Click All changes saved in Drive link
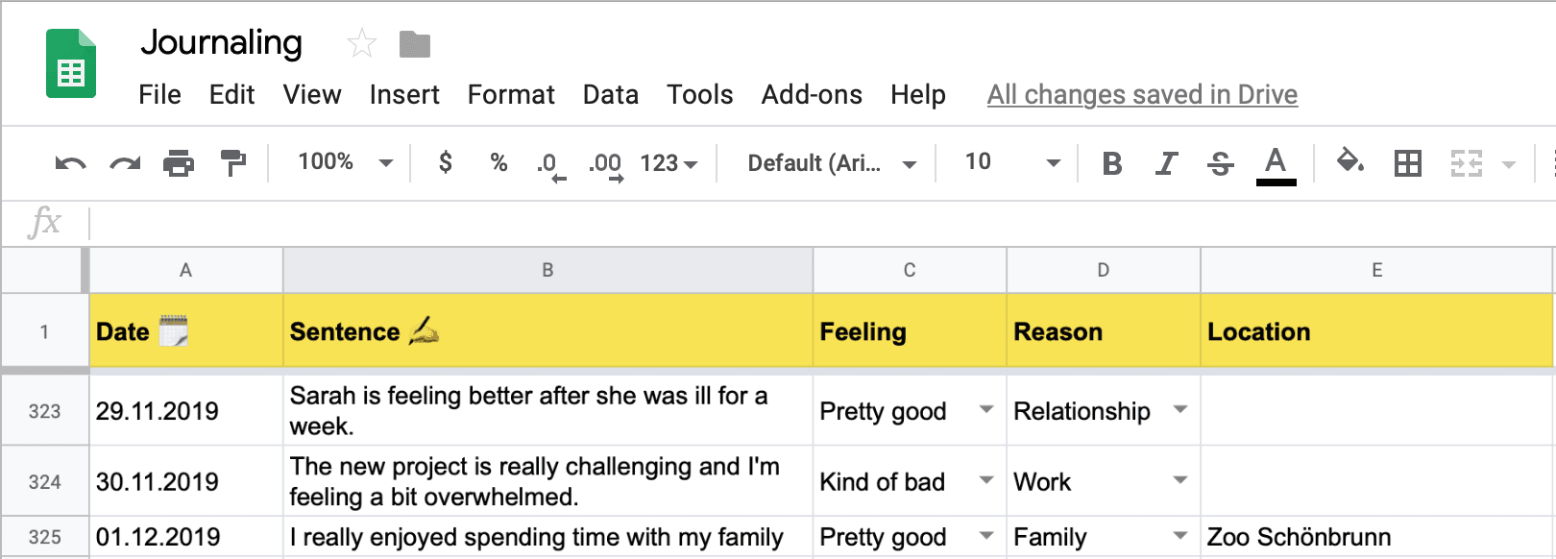 pyautogui.click(x=1142, y=94)
